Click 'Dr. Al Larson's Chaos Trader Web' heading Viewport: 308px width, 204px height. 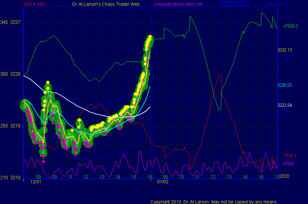[x=106, y=4]
